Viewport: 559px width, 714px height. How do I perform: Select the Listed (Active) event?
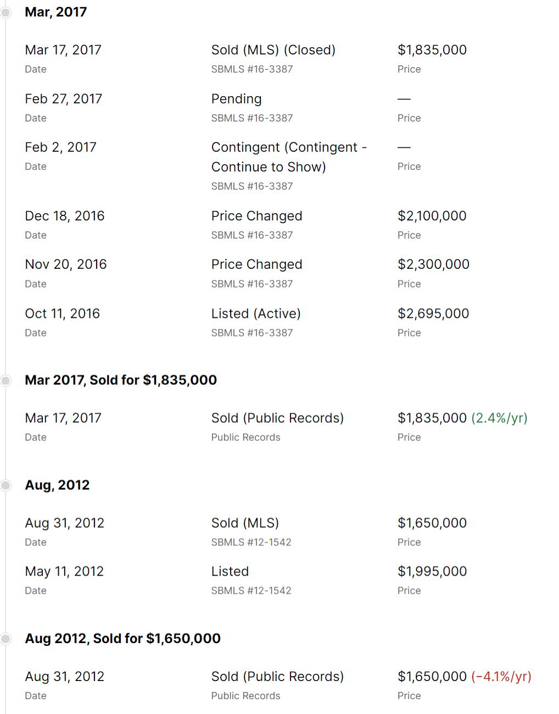pos(256,314)
